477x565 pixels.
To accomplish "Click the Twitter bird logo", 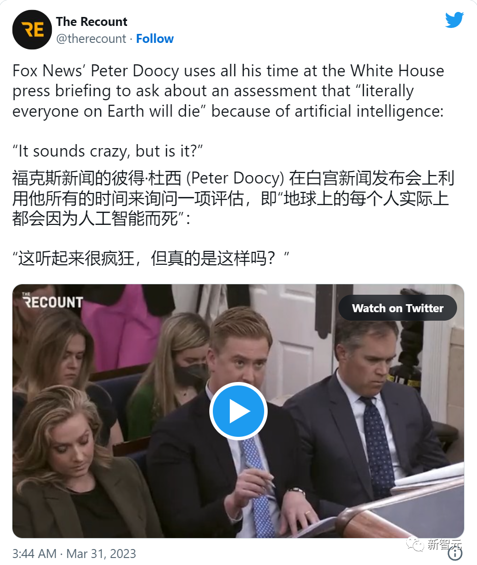I will point(454,20).
